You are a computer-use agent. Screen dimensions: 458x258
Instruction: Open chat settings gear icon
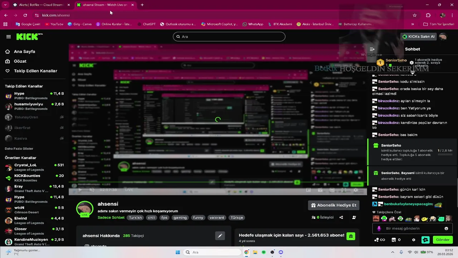click(414, 240)
